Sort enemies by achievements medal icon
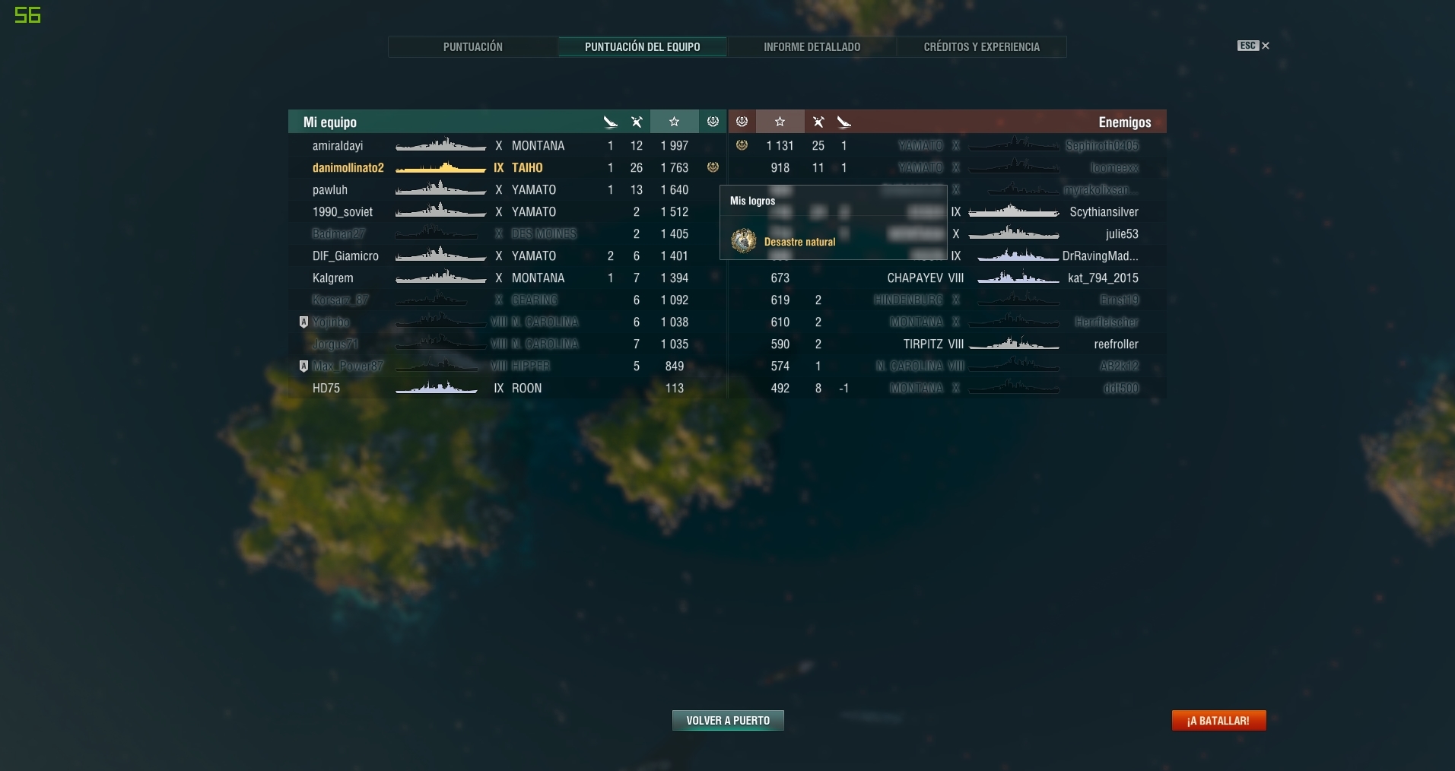The image size is (1455, 771). click(x=742, y=122)
